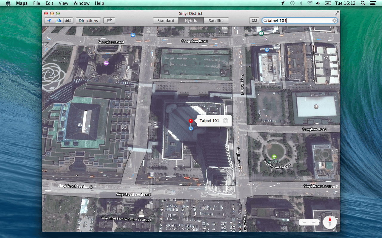The image size is (382, 238).
Task: Click the compass to reset north
Action: [330, 222]
